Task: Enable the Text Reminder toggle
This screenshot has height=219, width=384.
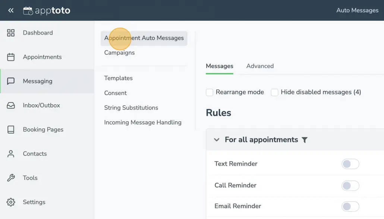Action: [350, 164]
